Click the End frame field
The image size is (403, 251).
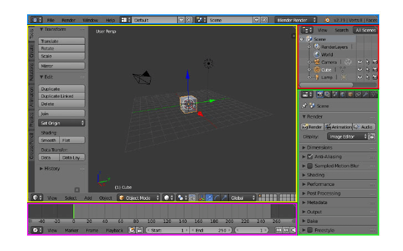click(x=211, y=230)
